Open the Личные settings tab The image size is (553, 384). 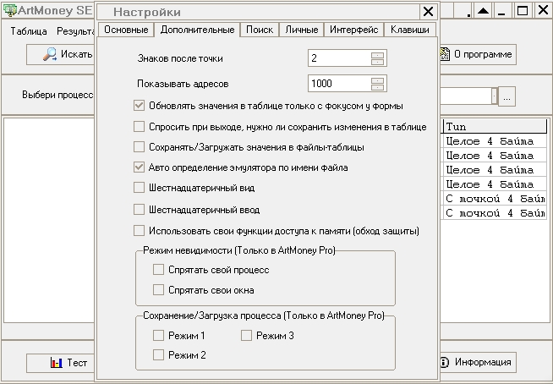coord(302,30)
